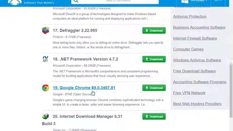Open the Antivirus Protection link
233x131 pixels.
coord(190,16)
